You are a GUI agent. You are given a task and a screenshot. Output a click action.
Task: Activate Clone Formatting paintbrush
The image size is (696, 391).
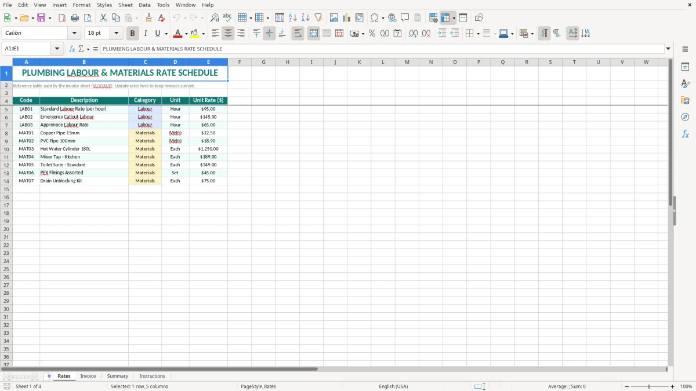click(149, 18)
